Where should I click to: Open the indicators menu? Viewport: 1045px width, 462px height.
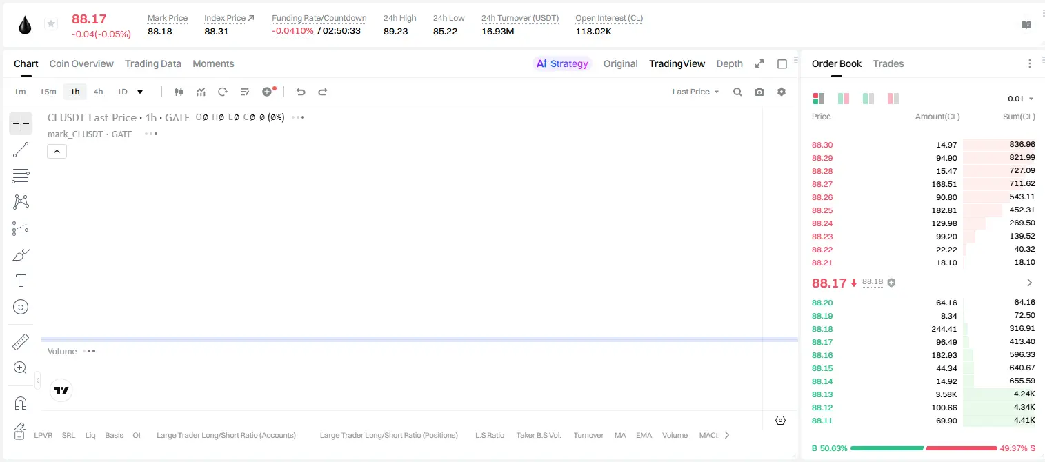(201, 92)
